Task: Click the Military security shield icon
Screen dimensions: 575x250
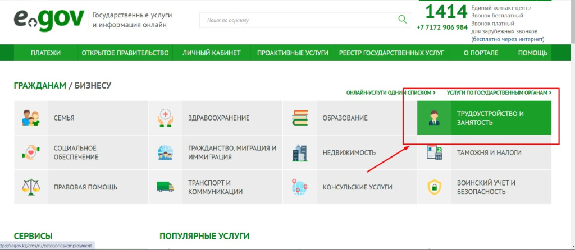Action: [434, 187]
